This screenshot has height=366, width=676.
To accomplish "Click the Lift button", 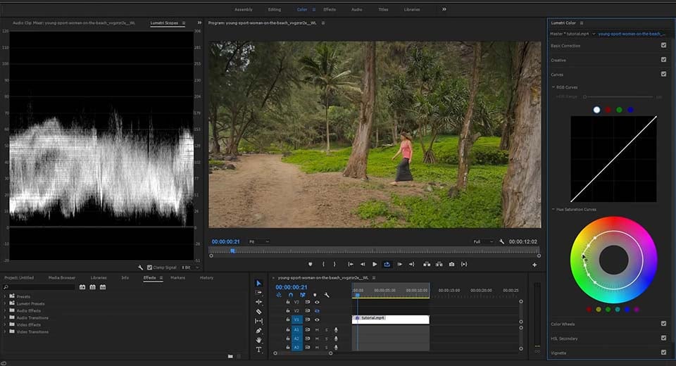I will pos(427,264).
